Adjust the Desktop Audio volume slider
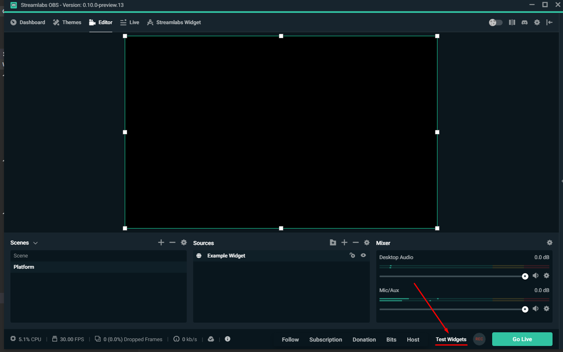Viewport: 563px width, 352px height. pyautogui.click(x=454, y=276)
